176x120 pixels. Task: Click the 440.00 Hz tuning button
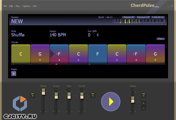(x=158, y=17)
